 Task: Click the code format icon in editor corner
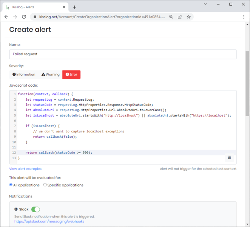point(229,157)
